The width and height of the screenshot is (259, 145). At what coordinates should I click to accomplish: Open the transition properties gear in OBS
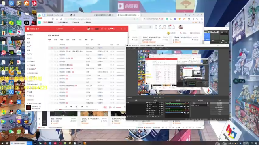coord(208,103)
